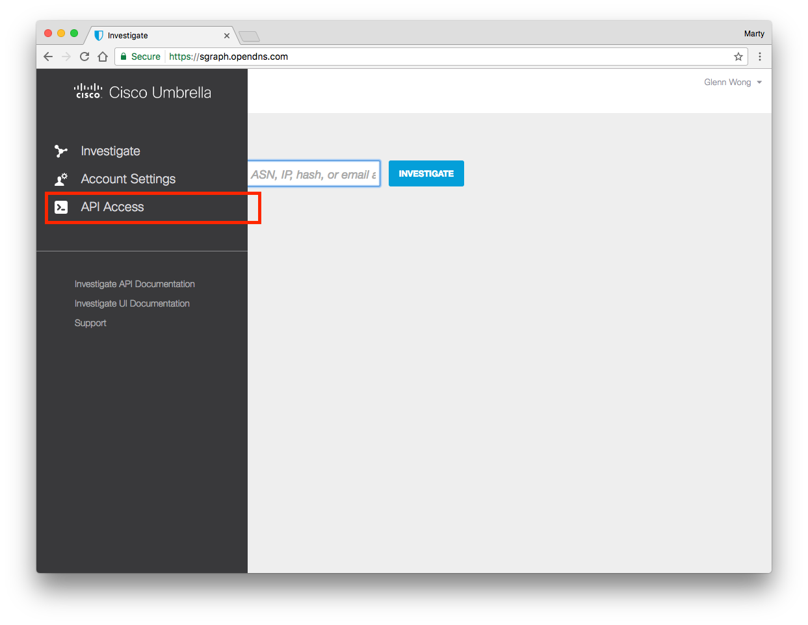Go to browser home with house icon

click(103, 57)
